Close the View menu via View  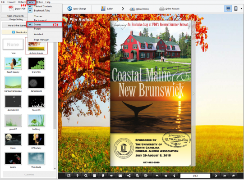(31, 2)
